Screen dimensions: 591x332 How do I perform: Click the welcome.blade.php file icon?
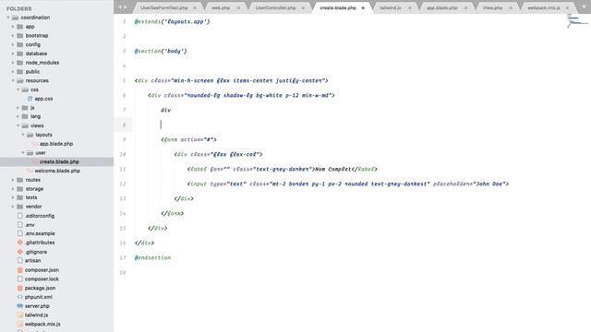[x=30, y=171]
